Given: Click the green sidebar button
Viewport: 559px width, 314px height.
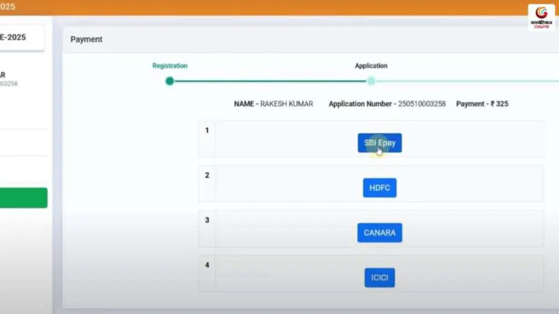Looking at the screenshot, I should pyautogui.click(x=24, y=197).
